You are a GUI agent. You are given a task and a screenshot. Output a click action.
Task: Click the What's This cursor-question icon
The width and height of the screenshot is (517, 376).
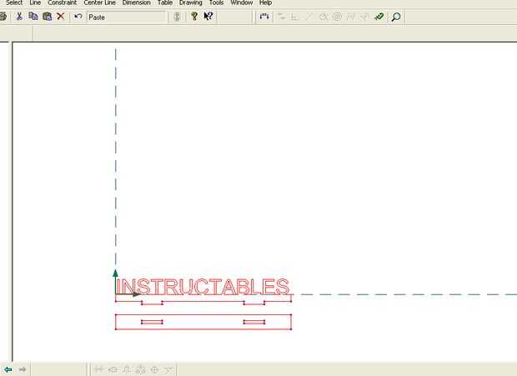(x=208, y=16)
